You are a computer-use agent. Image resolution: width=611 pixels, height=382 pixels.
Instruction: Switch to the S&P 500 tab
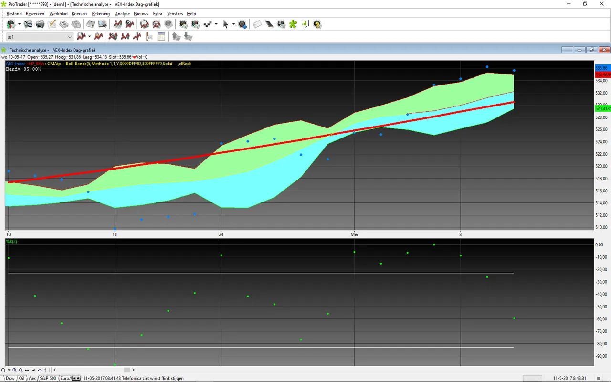(x=48, y=378)
